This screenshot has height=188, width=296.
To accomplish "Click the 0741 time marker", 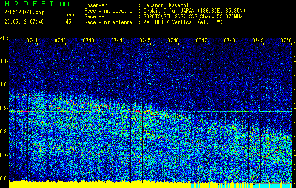I will pyautogui.click(x=32, y=40).
